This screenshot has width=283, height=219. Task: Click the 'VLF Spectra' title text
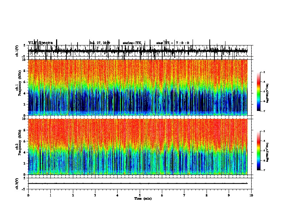(x=40, y=43)
